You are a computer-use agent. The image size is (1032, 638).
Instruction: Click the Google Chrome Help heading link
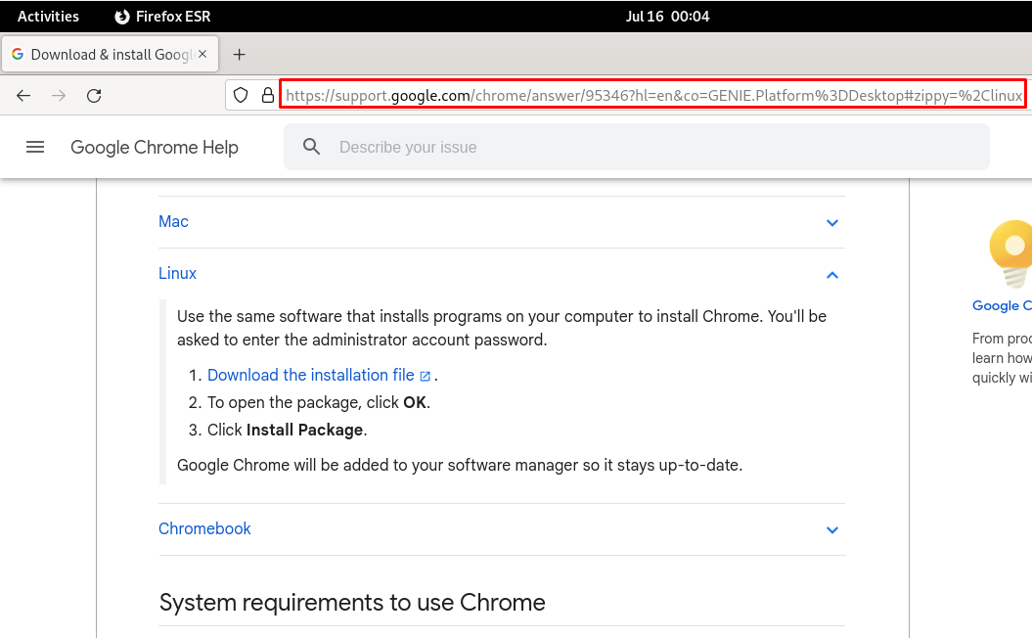click(x=154, y=147)
